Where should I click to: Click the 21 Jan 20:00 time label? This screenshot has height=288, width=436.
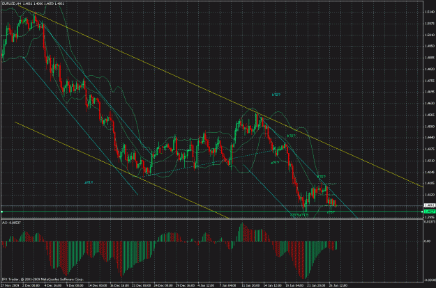point(316,285)
